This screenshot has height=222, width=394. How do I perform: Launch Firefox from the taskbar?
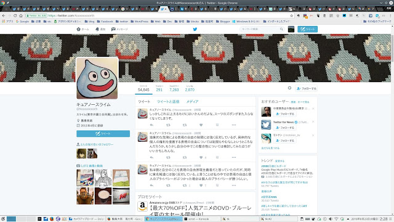52,219
